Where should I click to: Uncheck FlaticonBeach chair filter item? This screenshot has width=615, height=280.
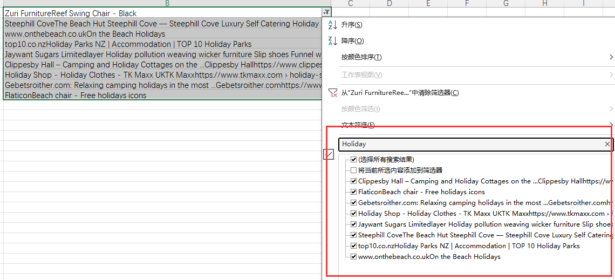(354, 192)
